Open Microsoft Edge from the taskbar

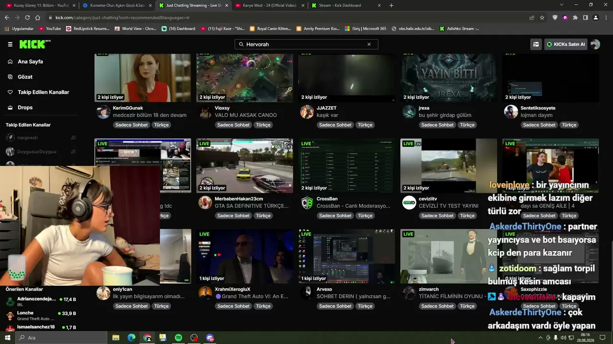[131, 338]
